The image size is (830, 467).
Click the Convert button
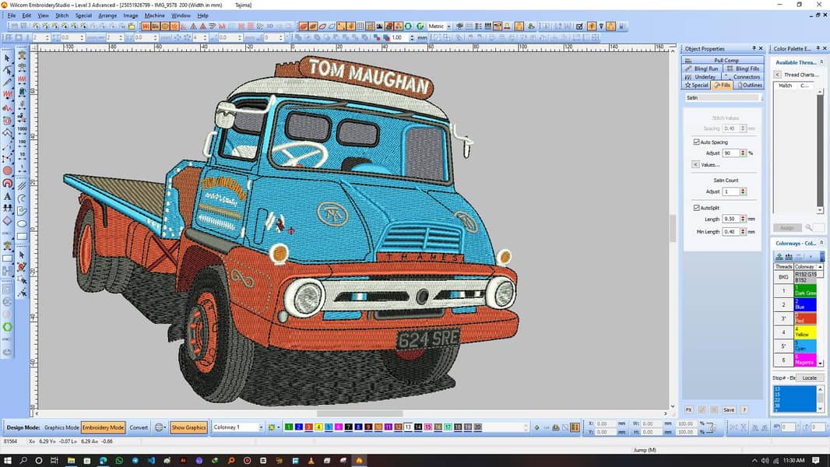[x=139, y=427]
